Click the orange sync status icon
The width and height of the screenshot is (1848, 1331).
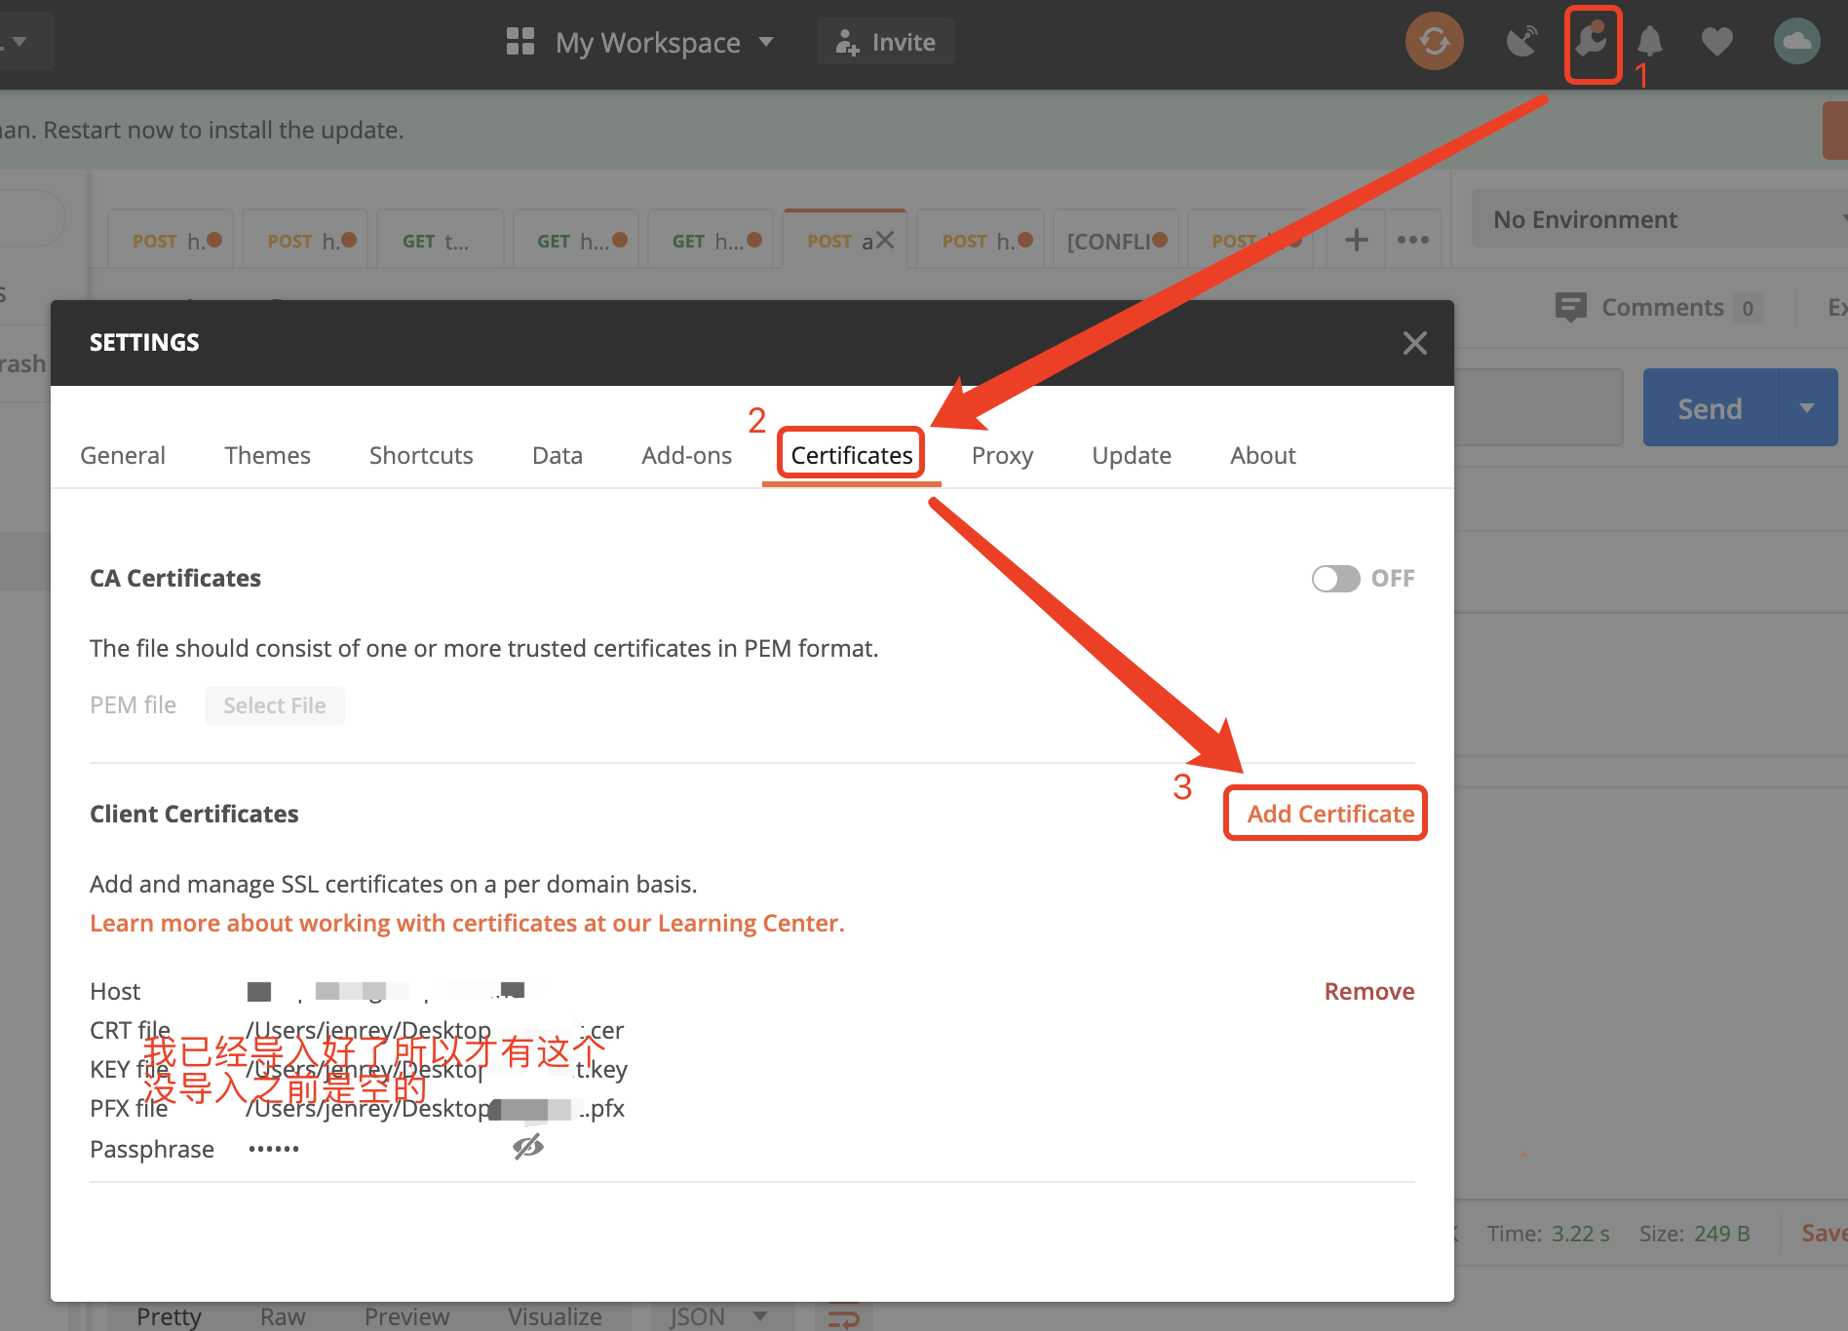(1434, 42)
